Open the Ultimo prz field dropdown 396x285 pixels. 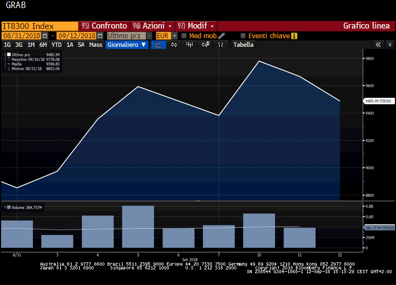click(x=149, y=35)
